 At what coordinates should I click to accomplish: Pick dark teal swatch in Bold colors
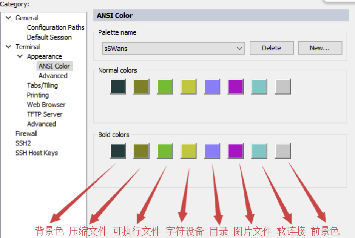tap(118, 151)
